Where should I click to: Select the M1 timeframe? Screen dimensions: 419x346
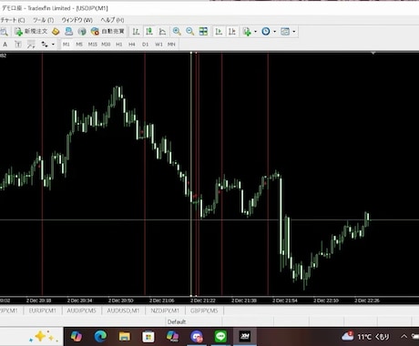(66, 45)
